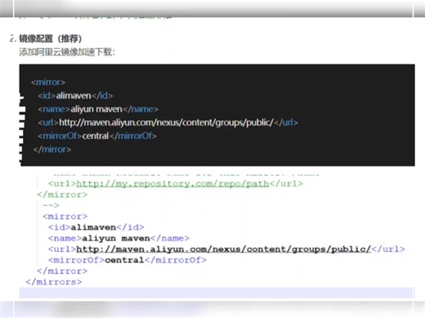
Task: Click the heading 镜像配置 (推荐)
Action: coord(50,38)
